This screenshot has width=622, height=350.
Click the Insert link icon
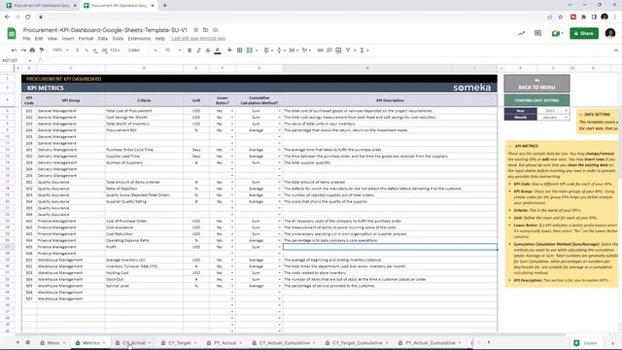click(320, 51)
